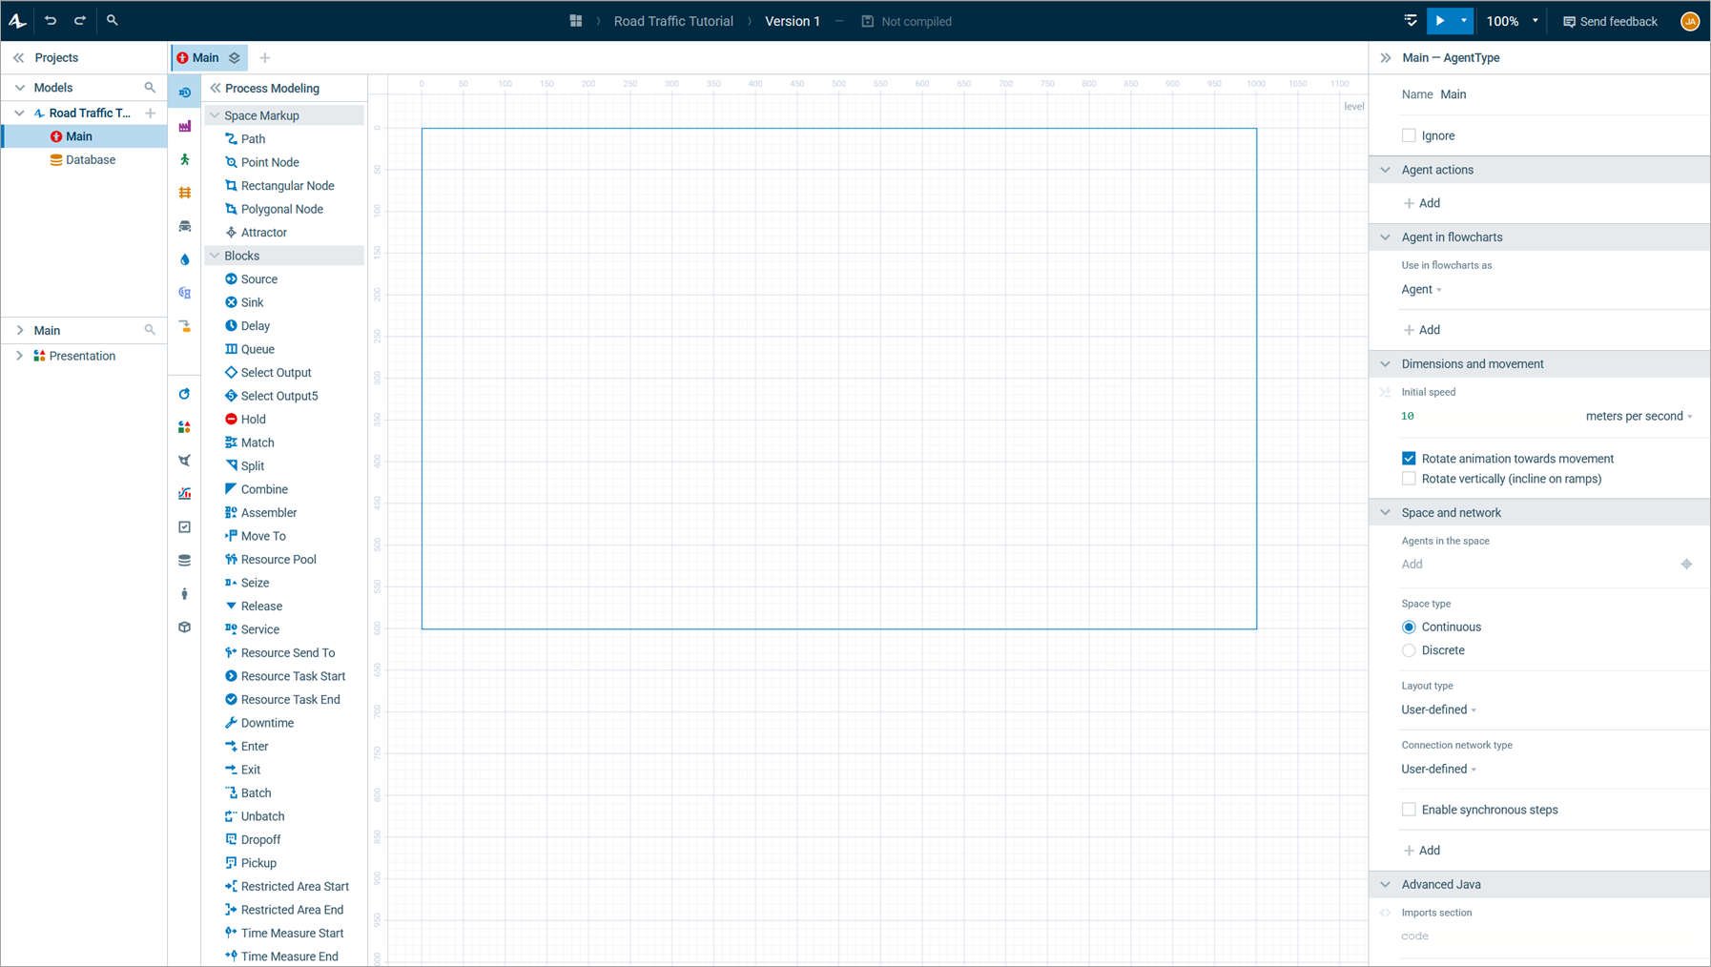1711x967 pixels.
Task: Open the meters per second unit dropdown
Action: coord(1639,416)
